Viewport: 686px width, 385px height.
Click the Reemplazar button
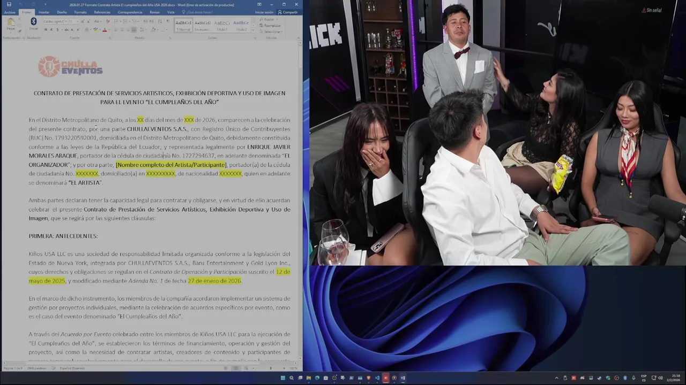pyautogui.click(x=270, y=26)
